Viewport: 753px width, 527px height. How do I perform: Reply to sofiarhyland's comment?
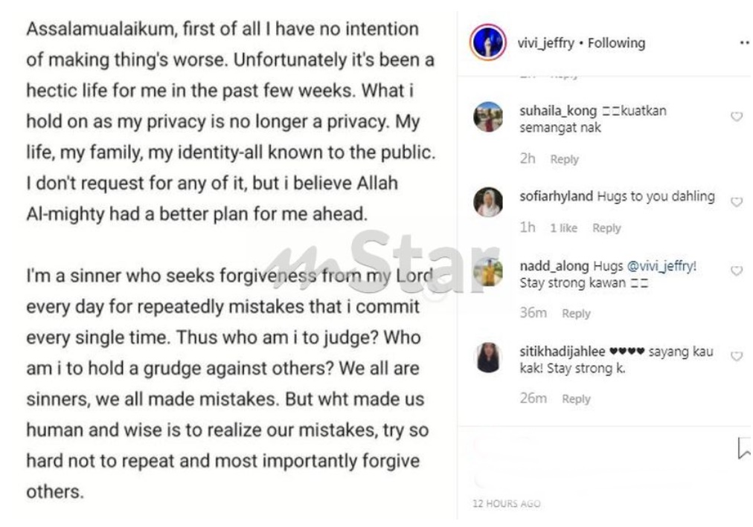point(606,228)
